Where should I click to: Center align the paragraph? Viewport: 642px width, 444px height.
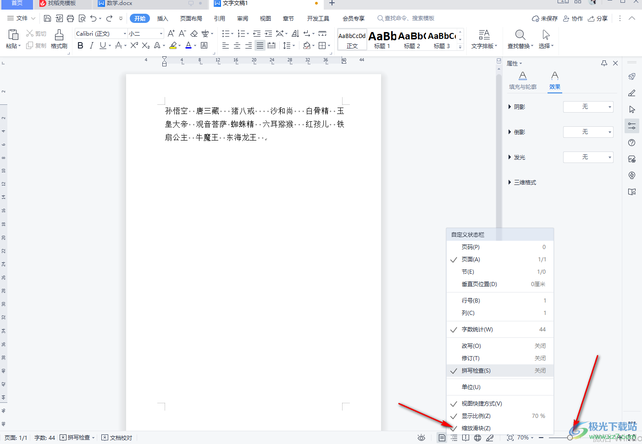click(237, 45)
